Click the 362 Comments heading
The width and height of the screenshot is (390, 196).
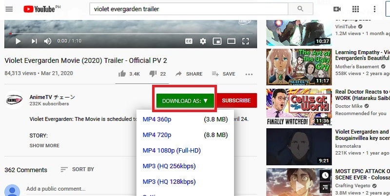[x=26, y=170]
